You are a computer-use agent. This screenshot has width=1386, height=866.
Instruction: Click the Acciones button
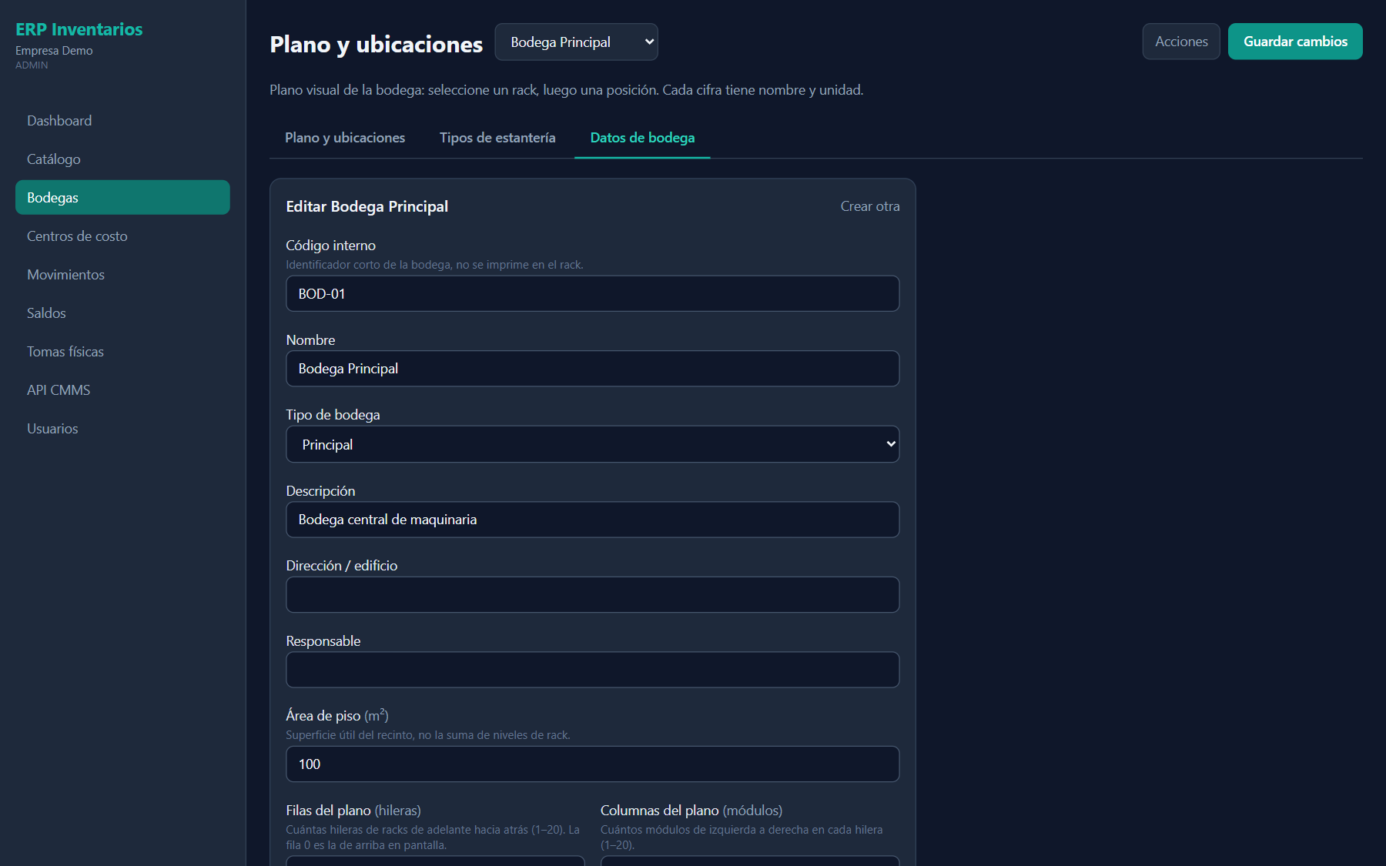pyautogui.click(x=1181, y=42)
